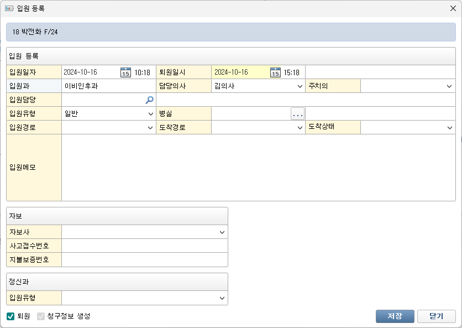The height and width of the screenshot is (328, 462).
Task: Open 정신과 입원유형 dropdown
Action: (x=222, y=298)
